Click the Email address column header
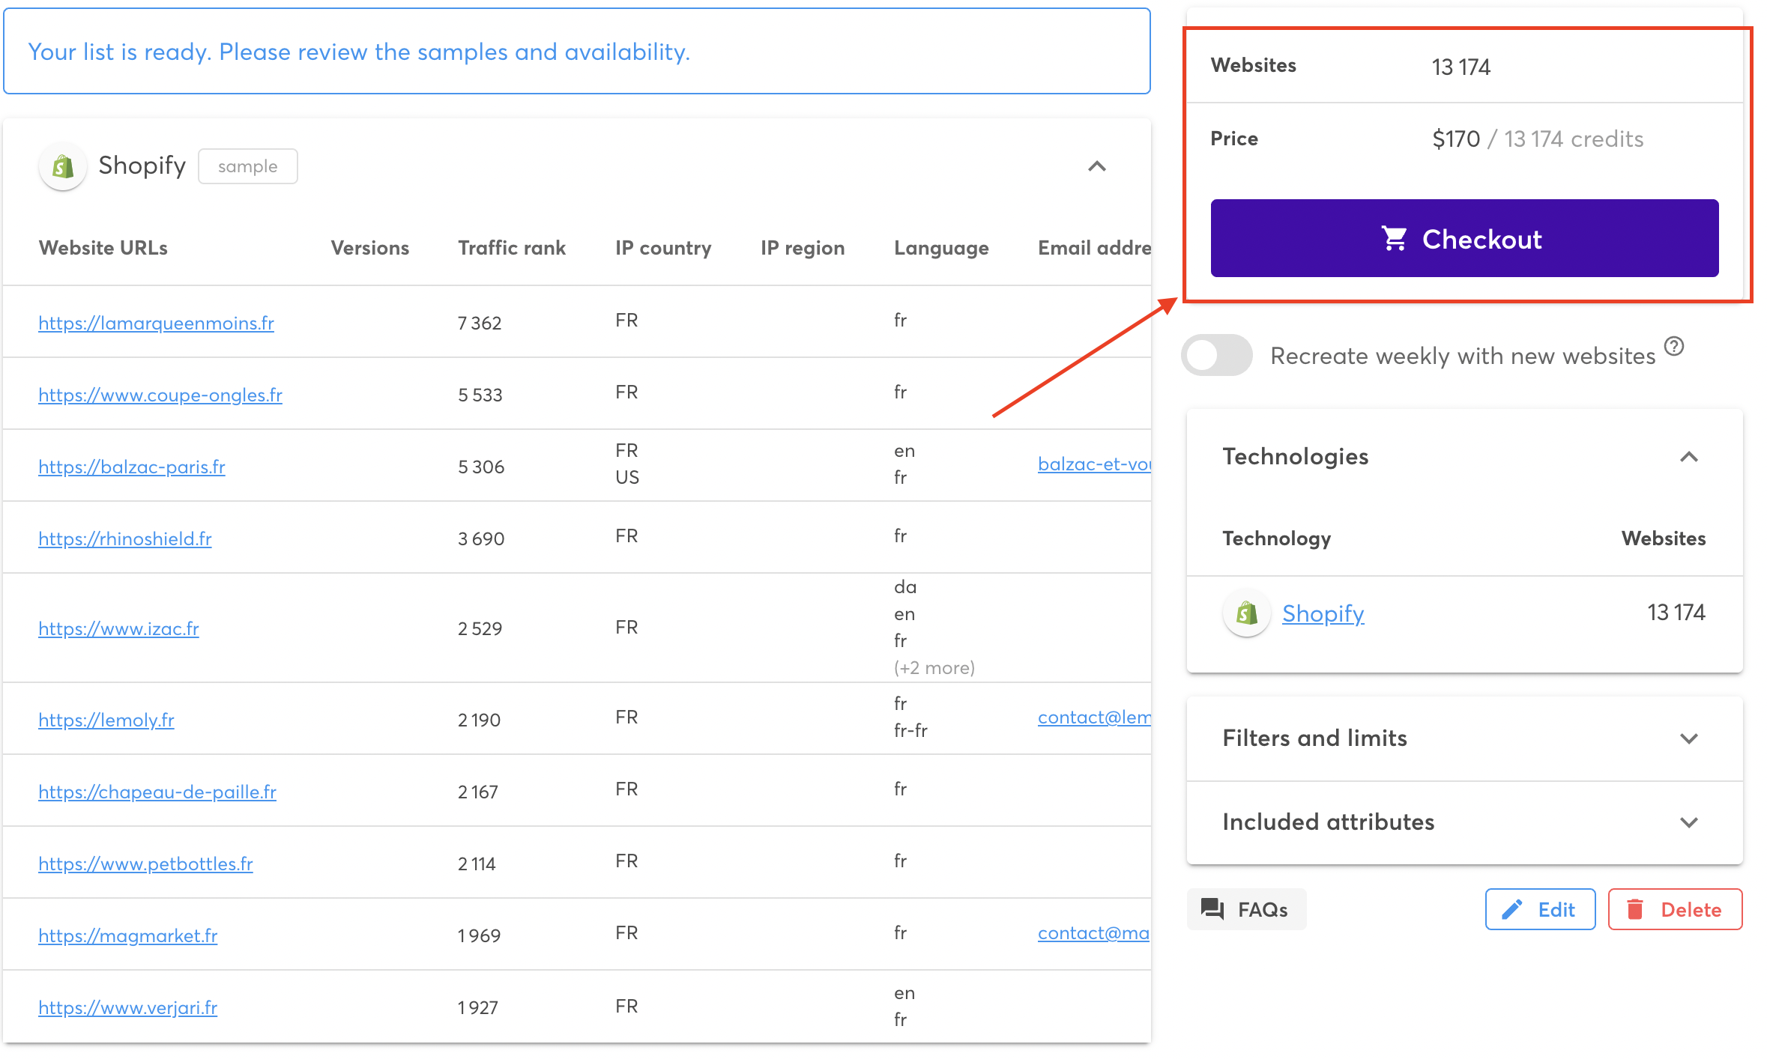1767x1059 pixels. (1094, 248)
